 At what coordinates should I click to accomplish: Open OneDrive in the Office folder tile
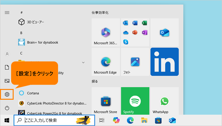click(126, 33)
